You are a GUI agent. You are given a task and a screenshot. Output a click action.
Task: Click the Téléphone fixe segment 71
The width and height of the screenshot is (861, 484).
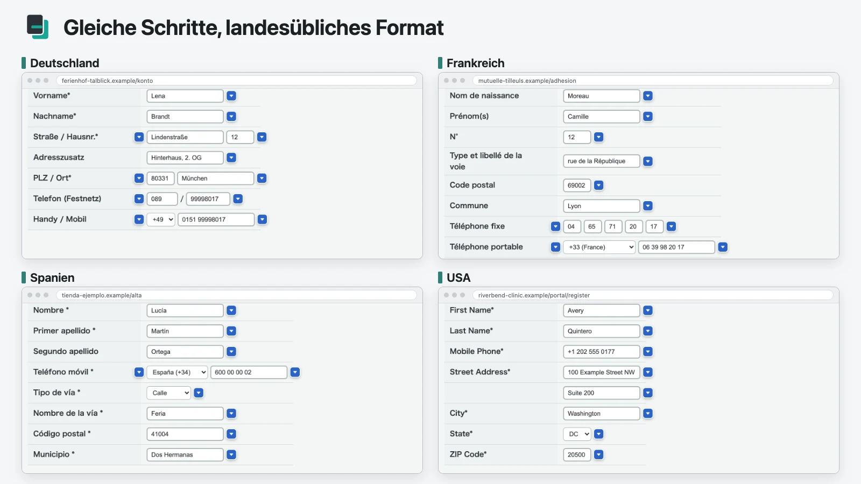tap(613, 226)
